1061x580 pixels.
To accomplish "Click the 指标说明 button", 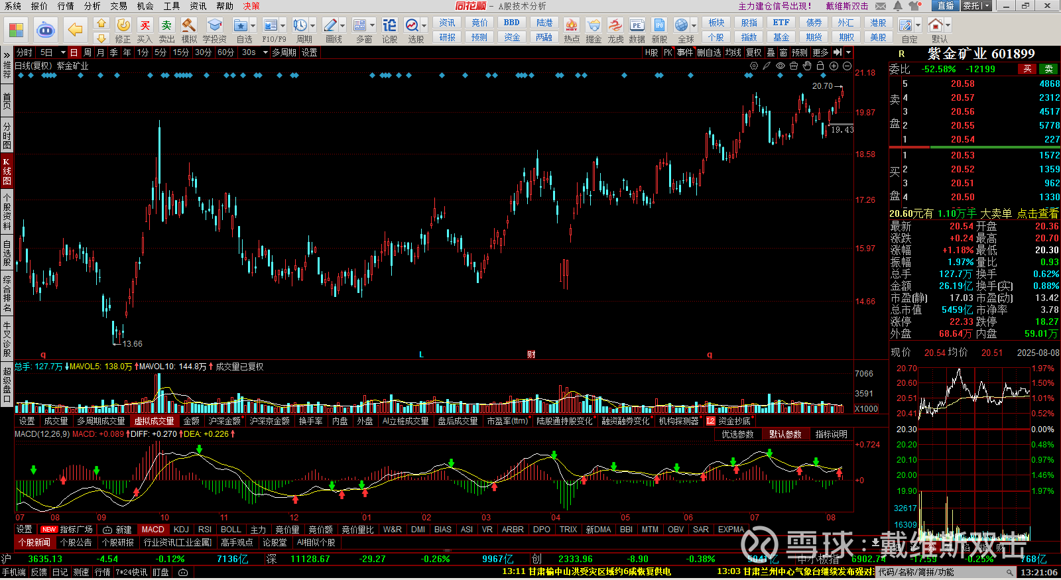I will point(832,434).
